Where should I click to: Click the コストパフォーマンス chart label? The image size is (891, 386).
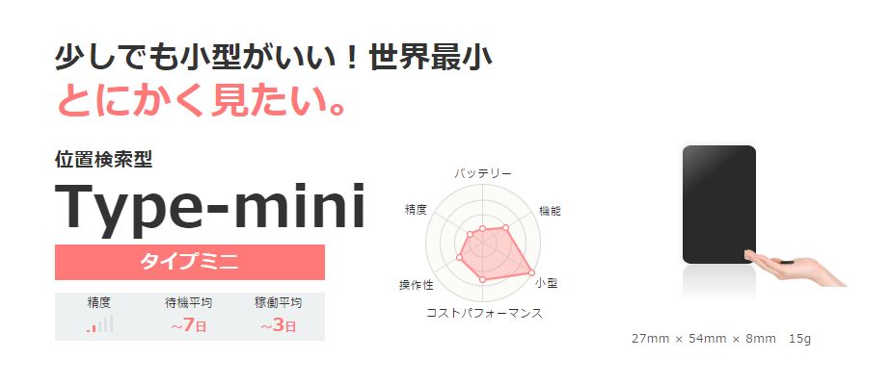tap(484, 313)
